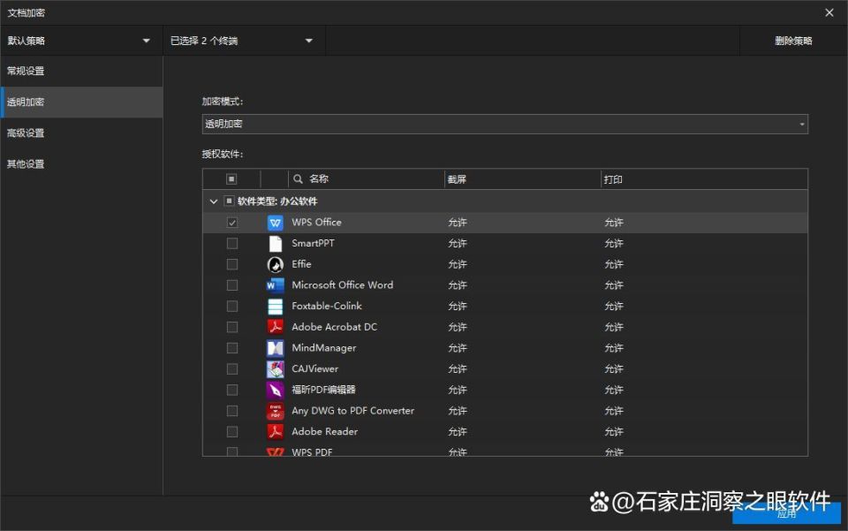
Task: Open the 已选择 2 个终端 dropdown
Action: (244, 41)
